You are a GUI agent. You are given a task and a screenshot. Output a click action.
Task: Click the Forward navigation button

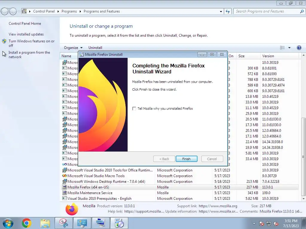[x=13, y=12]
